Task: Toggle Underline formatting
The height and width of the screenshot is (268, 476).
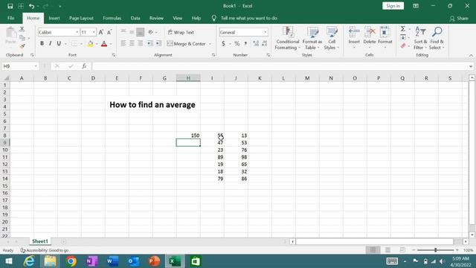Action: coord(59,44)
